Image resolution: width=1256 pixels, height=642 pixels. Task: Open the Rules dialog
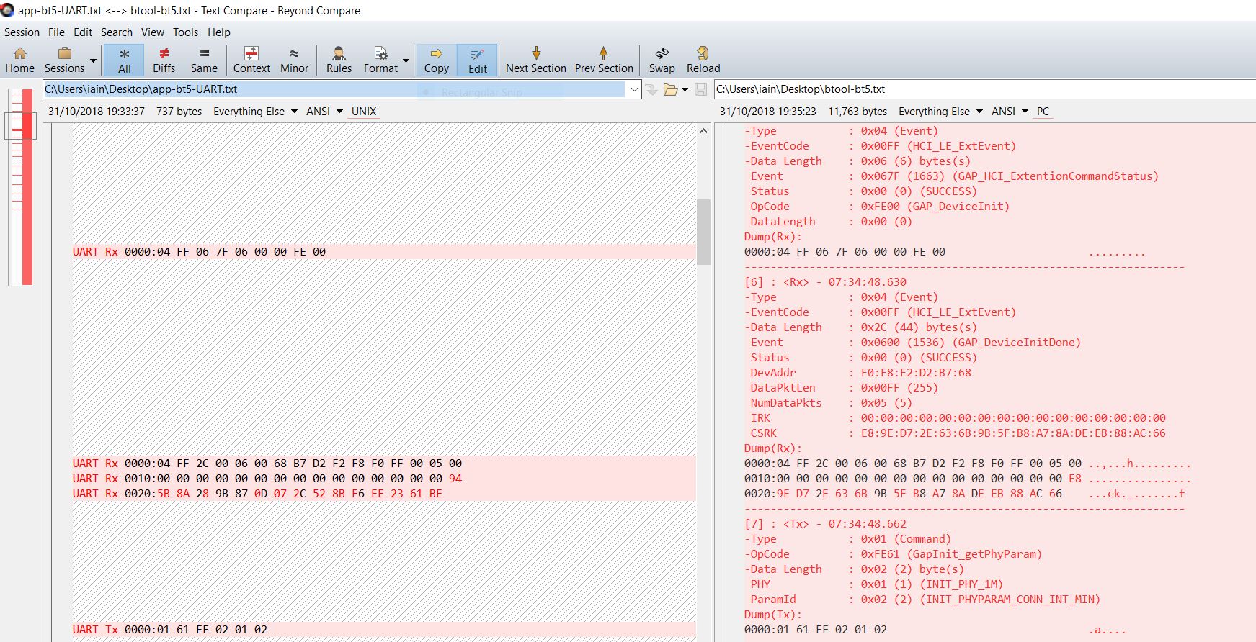[339, 60]
